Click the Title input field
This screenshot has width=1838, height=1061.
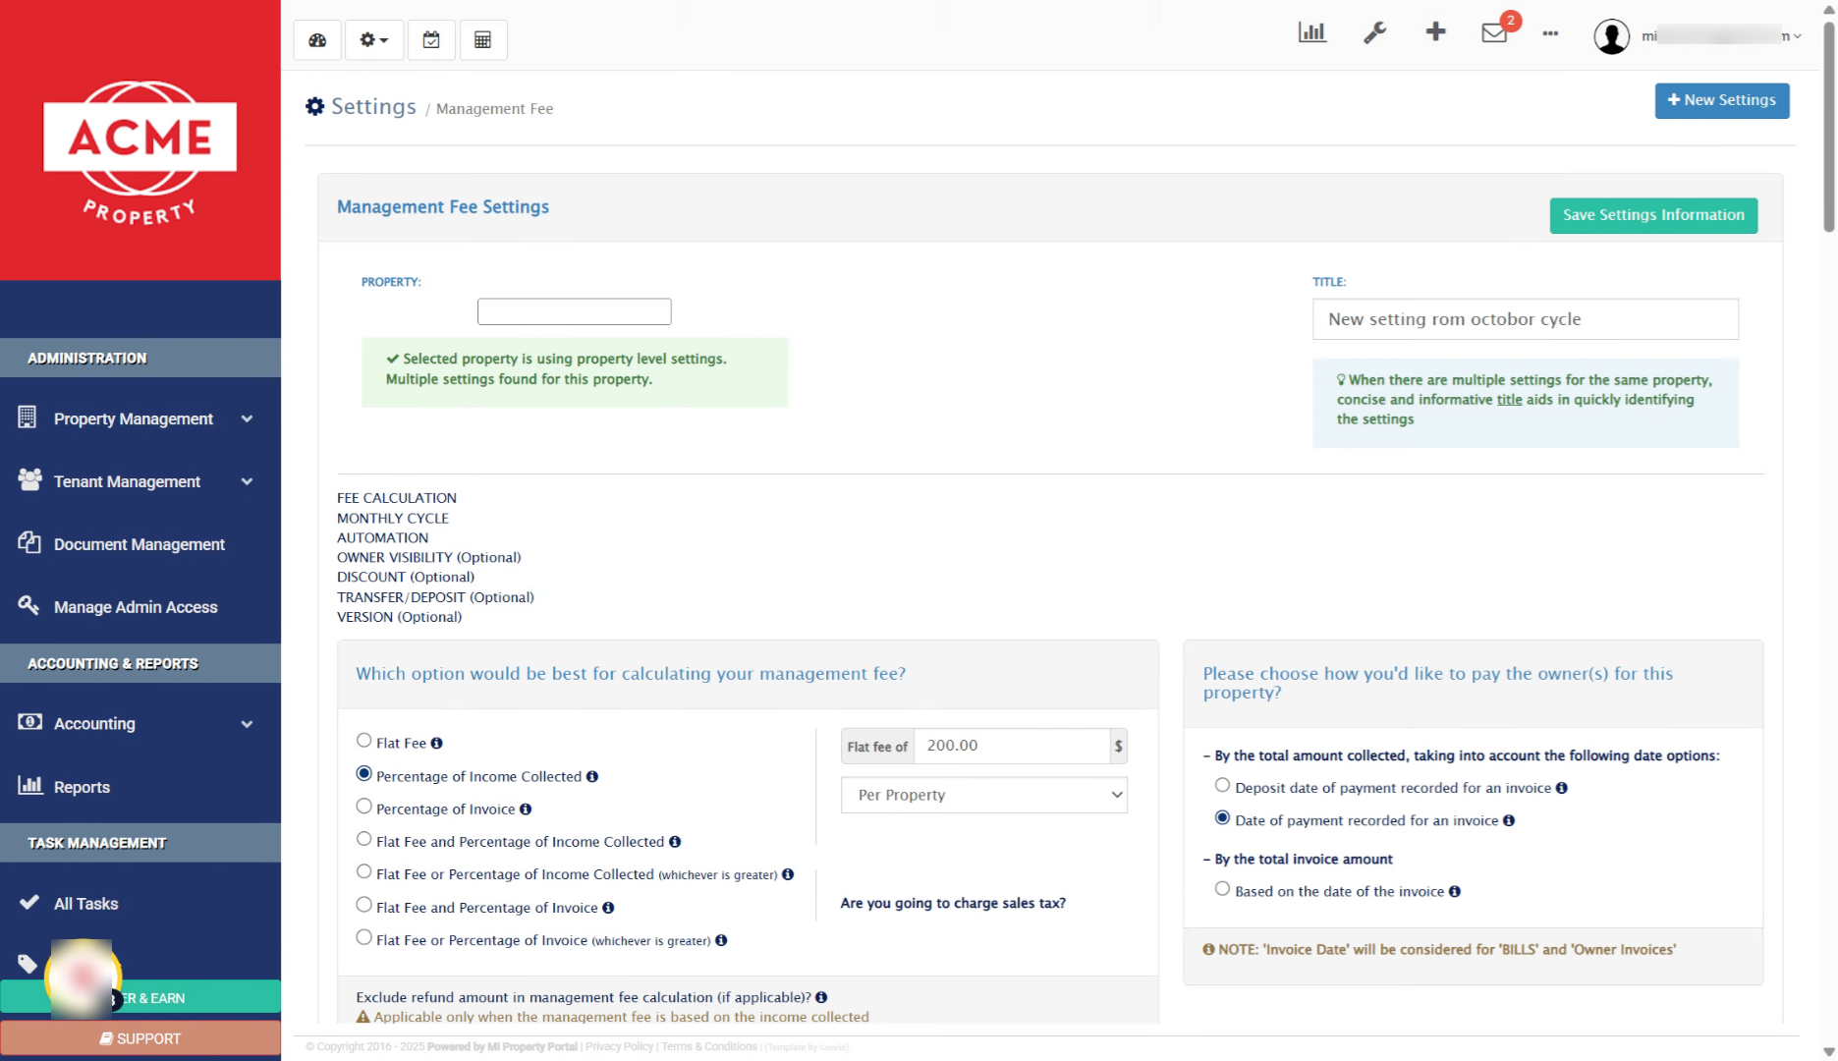tap(1525, 319)
